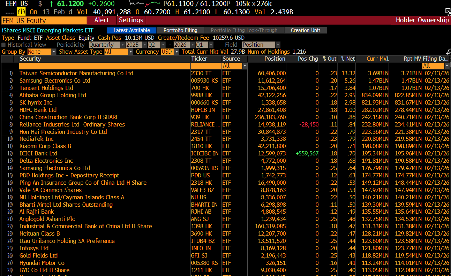Sort by the Filing Date column header
The height and width of the screenshot is (276, 451).
click(x=436, y=59)
